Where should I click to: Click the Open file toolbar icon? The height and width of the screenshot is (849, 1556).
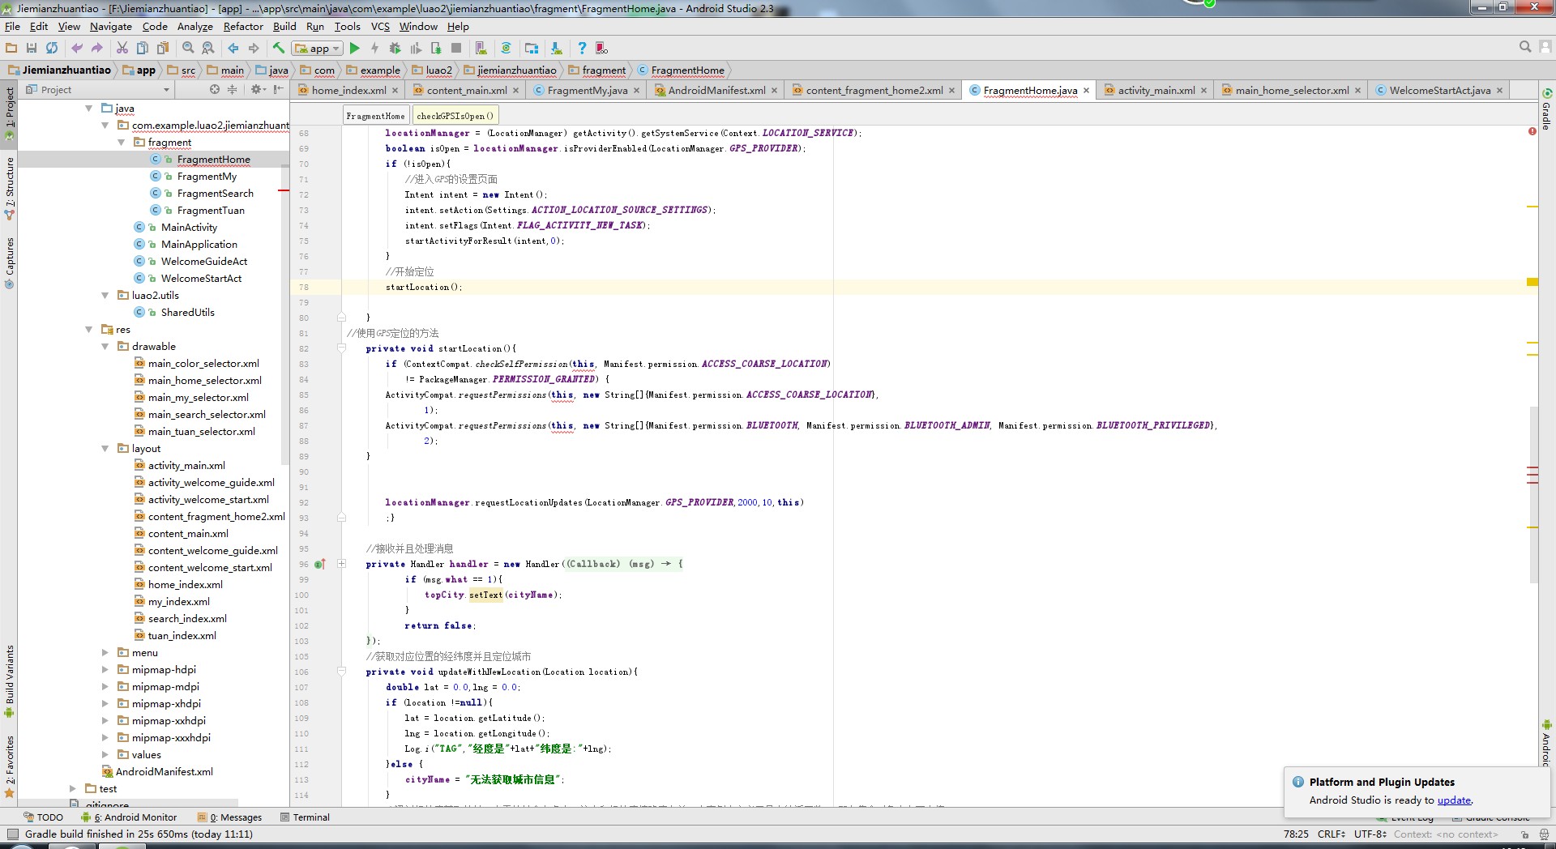(11, 48)
